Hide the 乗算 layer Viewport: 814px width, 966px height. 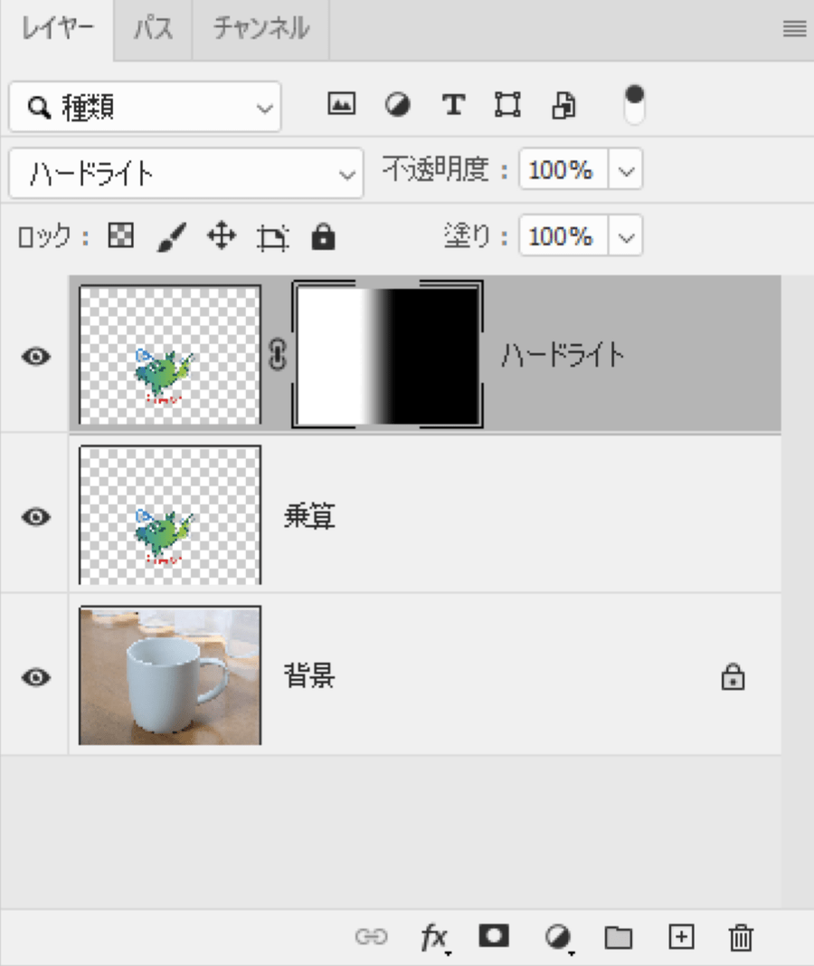[x=36, y=516]
